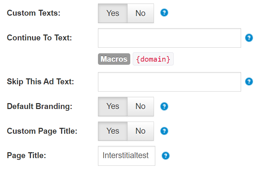The height and width of the screenshot is (171, 272).
Task: Click help icon for Custom Page Title
Action: (x=164, y=131)
